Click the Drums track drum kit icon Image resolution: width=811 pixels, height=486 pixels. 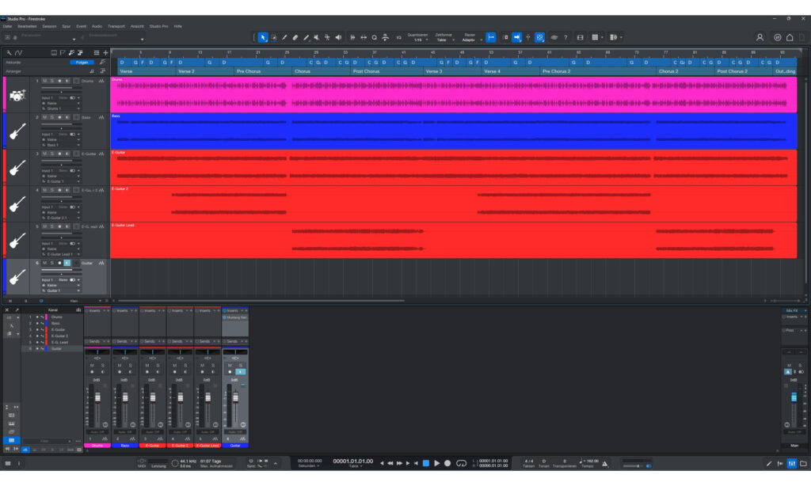tap(17, 95)
